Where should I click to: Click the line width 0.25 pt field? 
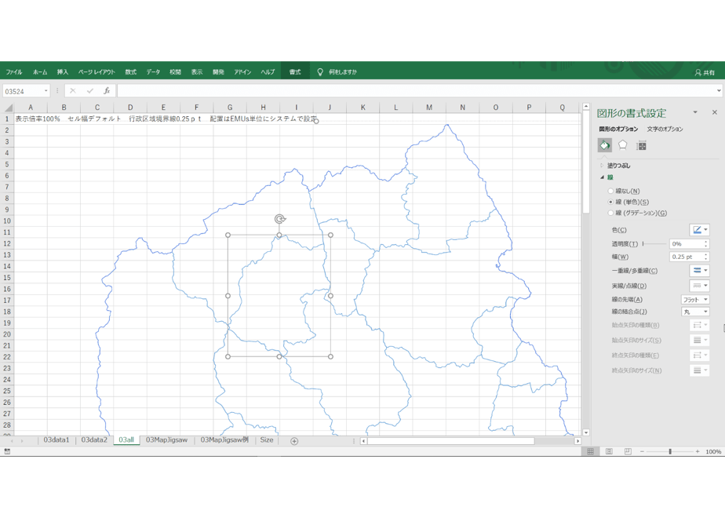point(686,257)
